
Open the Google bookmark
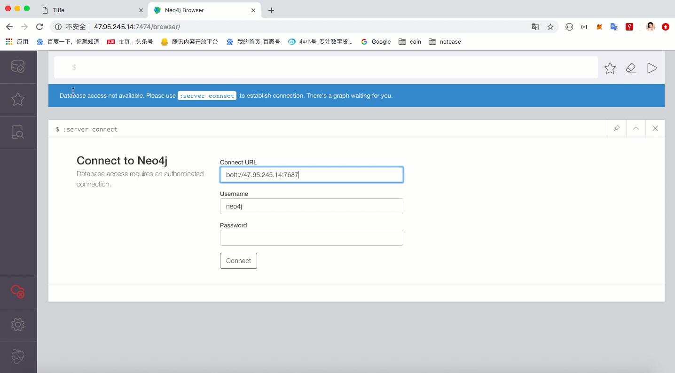click(x=376, y=42)
